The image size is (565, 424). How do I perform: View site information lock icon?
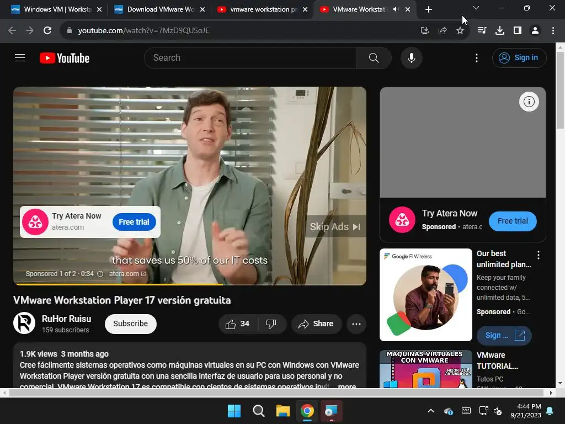pos(70,30)
